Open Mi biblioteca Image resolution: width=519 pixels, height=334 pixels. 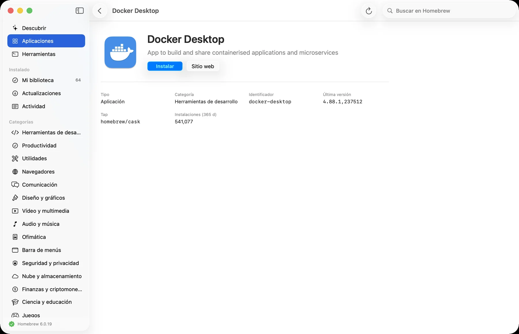46,80
